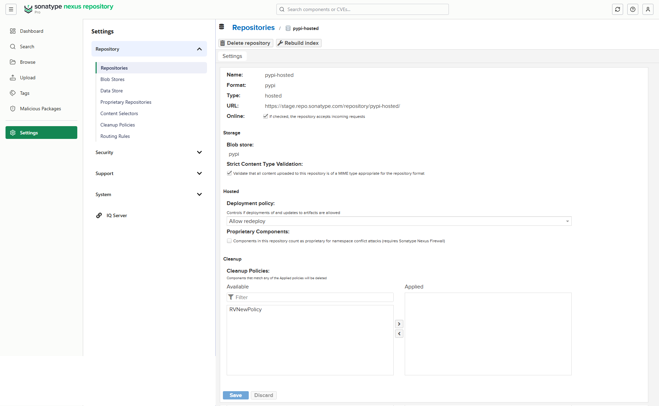Image resolution: width=659 pixels, height=406 pixels.
Task: Click the Applied policies list box
Action: (488, 334)
